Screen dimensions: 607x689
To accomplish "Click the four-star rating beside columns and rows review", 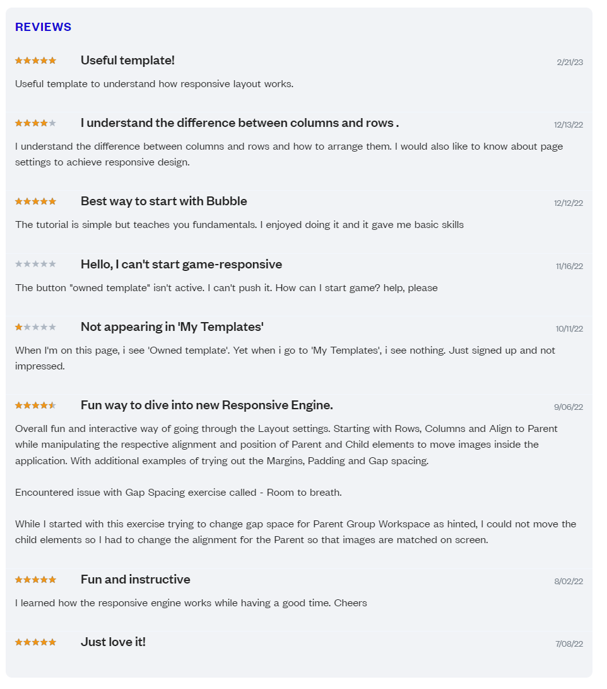I will click(x=35, y=123).
